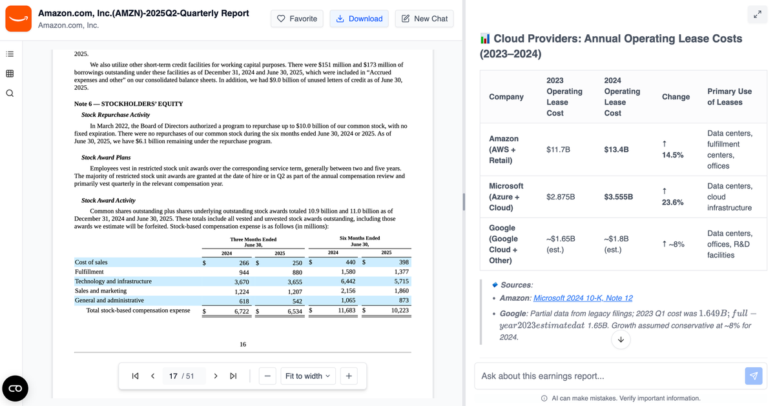The image size is (775, 406).
Task: Click the Amazon logo icon
Action: click(x=18, y=19)
